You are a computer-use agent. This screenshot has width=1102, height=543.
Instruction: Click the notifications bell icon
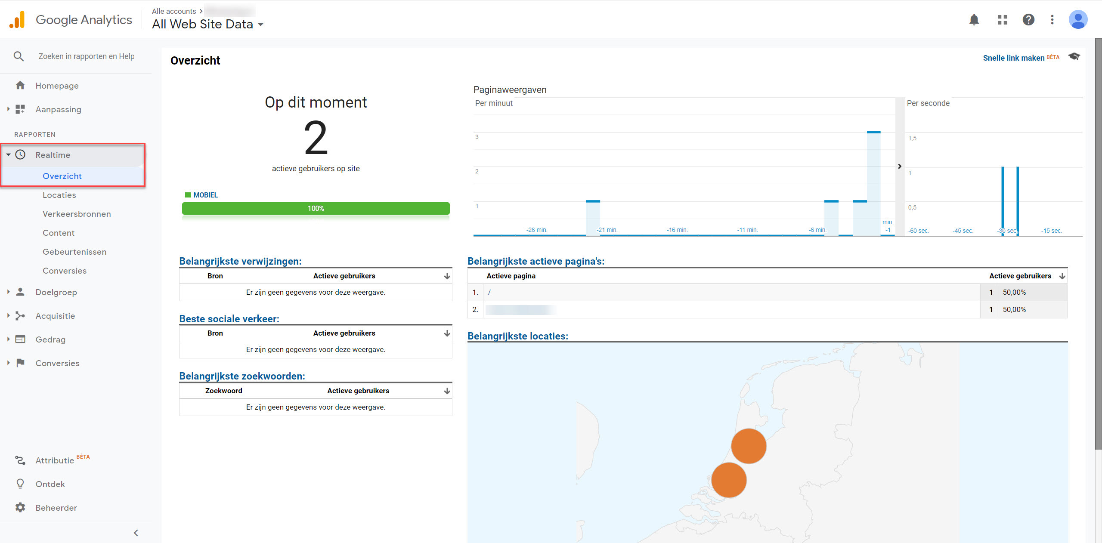(x=974, y=20)
